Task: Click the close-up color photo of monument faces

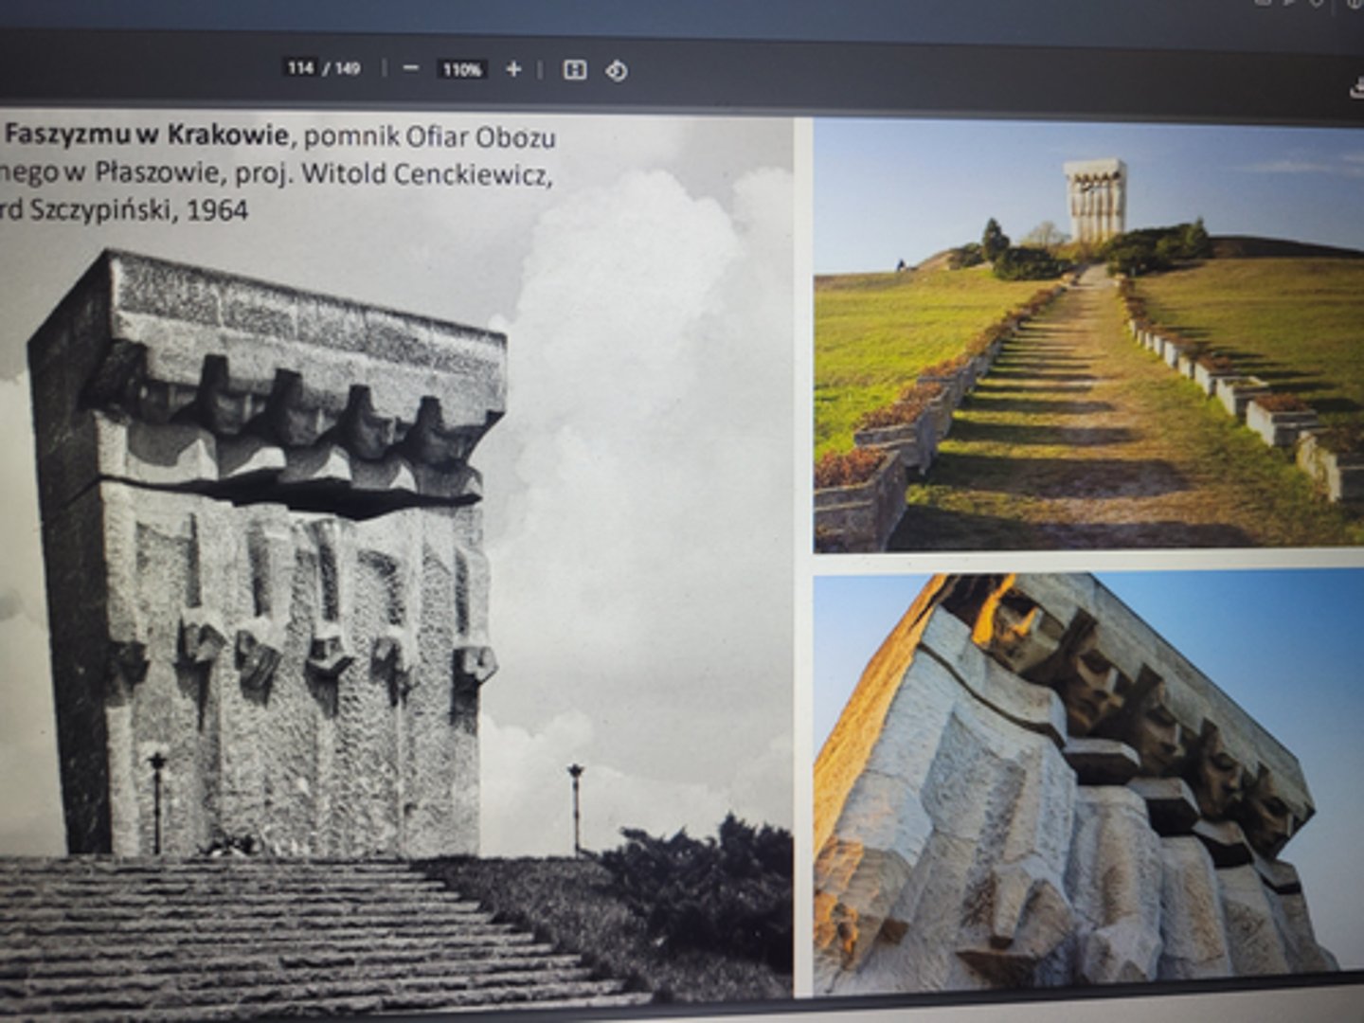Action: coord(1088,783)
